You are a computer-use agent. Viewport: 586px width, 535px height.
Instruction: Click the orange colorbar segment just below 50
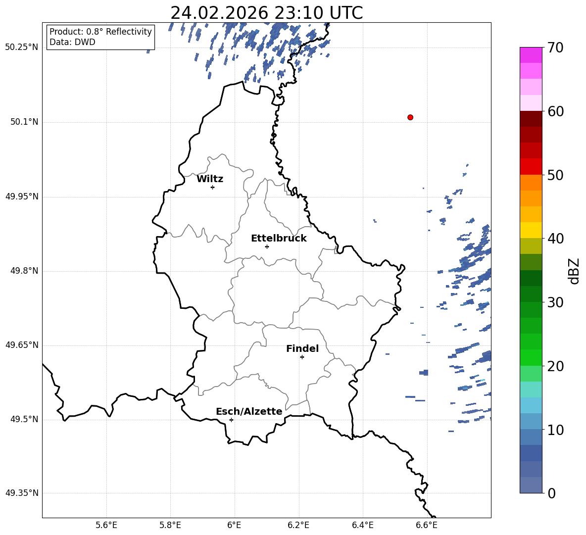coord(531,183)
